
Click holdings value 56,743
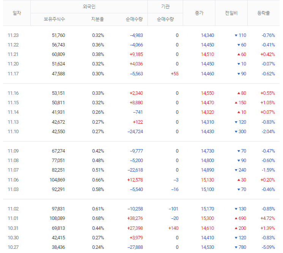(x=58, y=45)
